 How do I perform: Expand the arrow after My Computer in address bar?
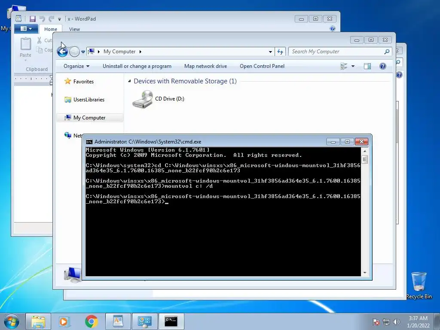pos(141,52)
